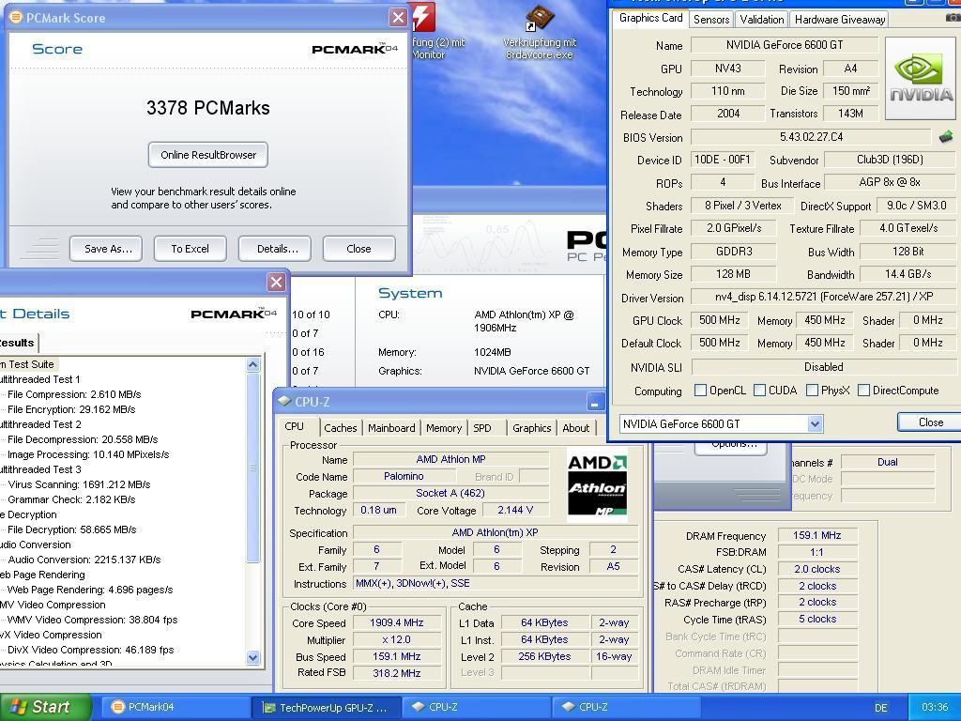961x721 pixels.
Task: Switch to CPU-Z Memory tab
Action: point(444,428)
